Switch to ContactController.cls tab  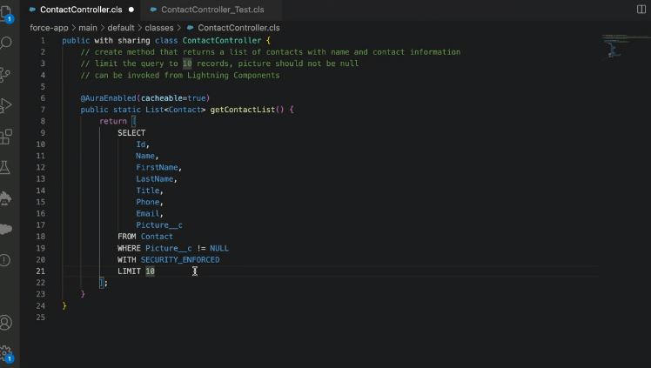(x=81, y=10)
